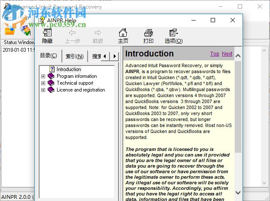Viewport: 270px width, 201px height.
Task: Click the AINPR Help window title icon
Action: pos(41,20)
